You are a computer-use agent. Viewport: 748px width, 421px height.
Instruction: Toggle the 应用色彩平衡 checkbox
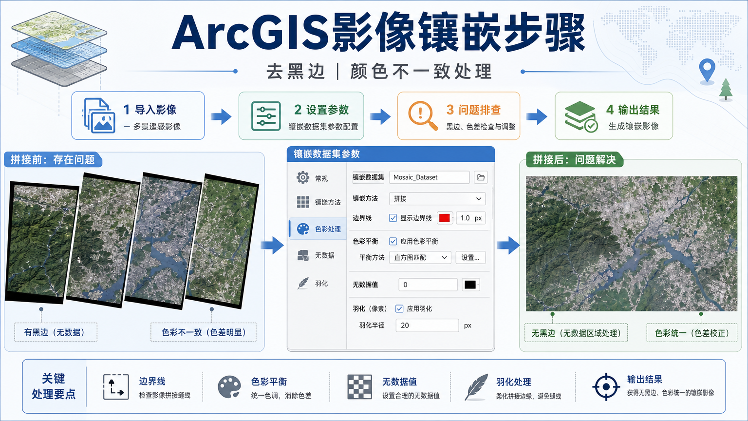(x=393, y=241)
